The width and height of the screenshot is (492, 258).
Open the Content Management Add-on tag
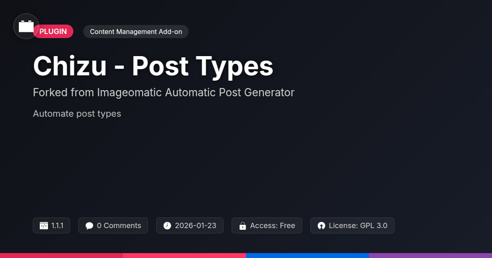(x=136, y=32)
